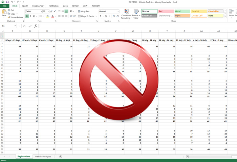Click the Save icon in quick access toolbar
The width and height of the screenshot is (237, 162).
[7, 2]
